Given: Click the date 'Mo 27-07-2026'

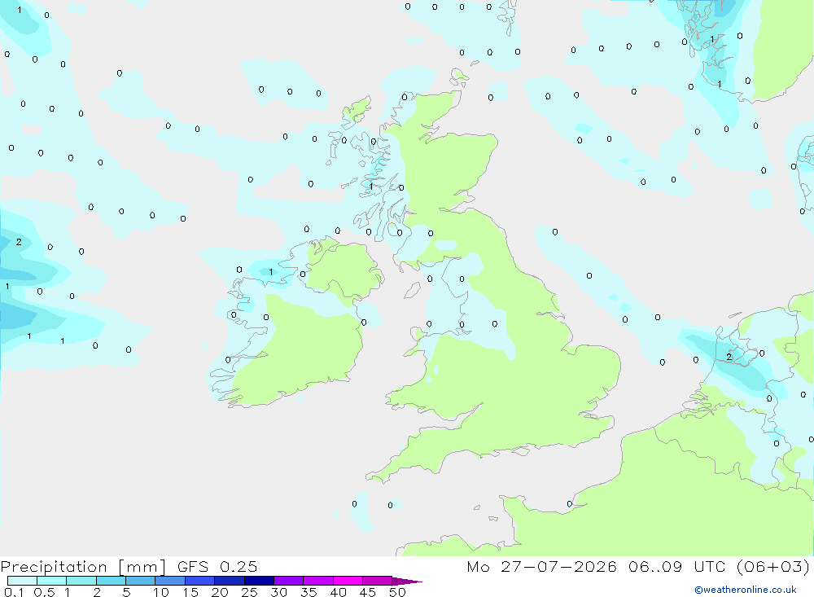Looking at the screenshot, I should pos(541,566).
